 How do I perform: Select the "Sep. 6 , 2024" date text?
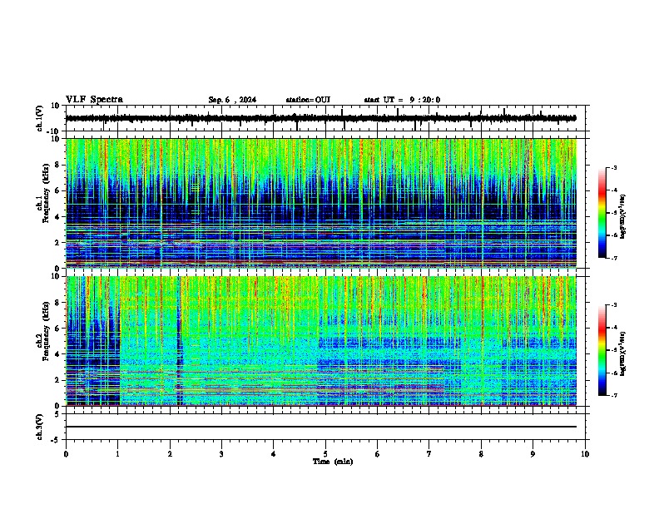tap(232, 100)
